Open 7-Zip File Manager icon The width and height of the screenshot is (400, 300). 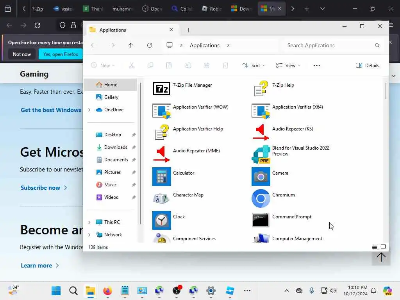click(x=161, y=89)
